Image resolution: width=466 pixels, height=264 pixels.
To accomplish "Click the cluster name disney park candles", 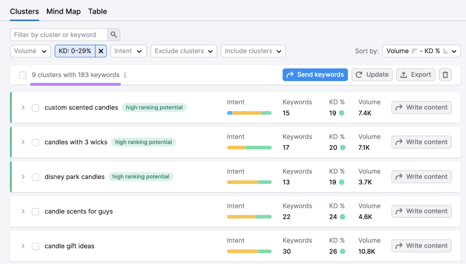I will [75, 177].
